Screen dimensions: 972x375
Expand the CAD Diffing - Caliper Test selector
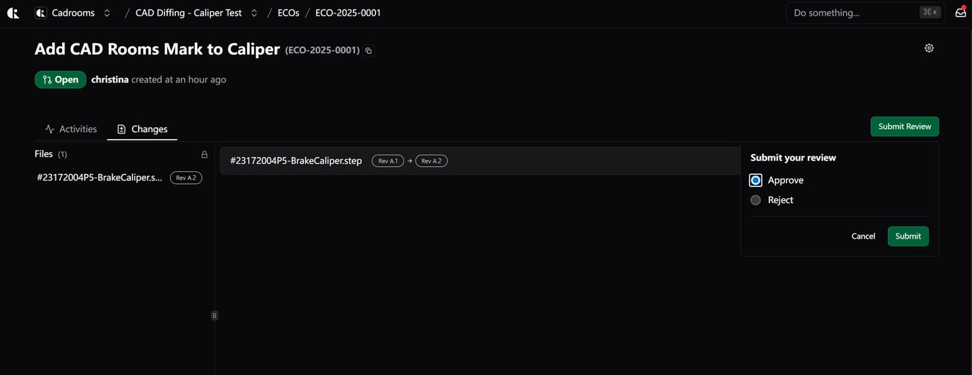tap(254, 13)
